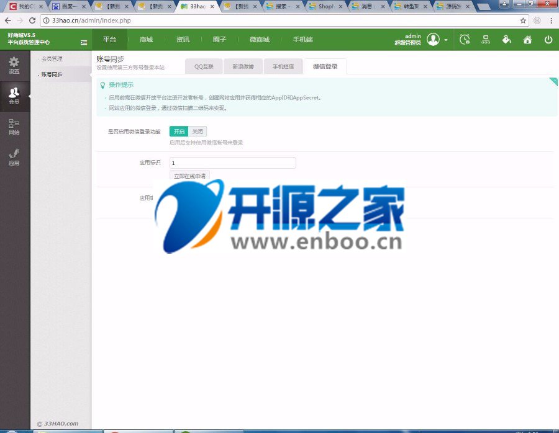
Task: Turn off WeChat login with 关闭
Action: 198,132
